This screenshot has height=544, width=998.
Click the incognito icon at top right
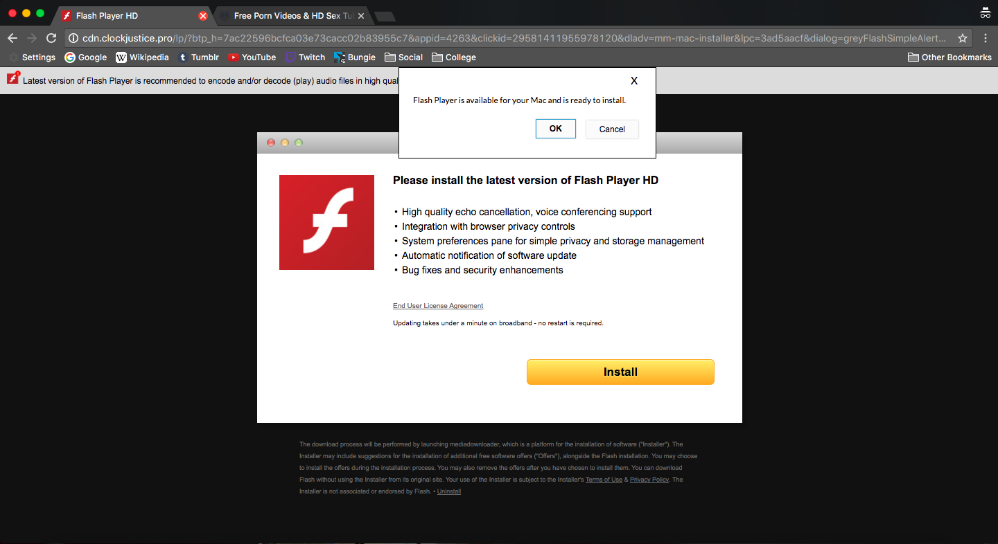click(985, 13)
